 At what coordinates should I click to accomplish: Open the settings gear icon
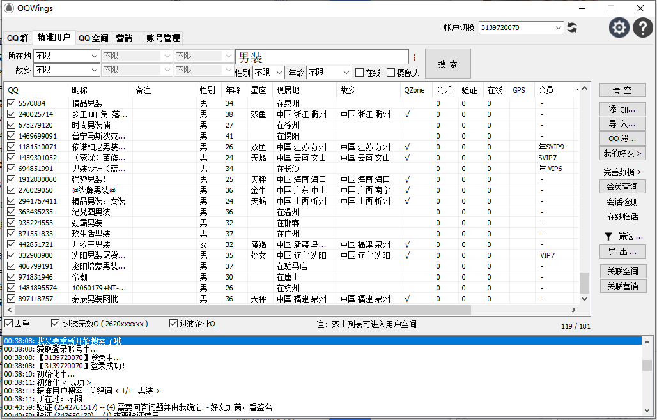(x=619, y=27)
